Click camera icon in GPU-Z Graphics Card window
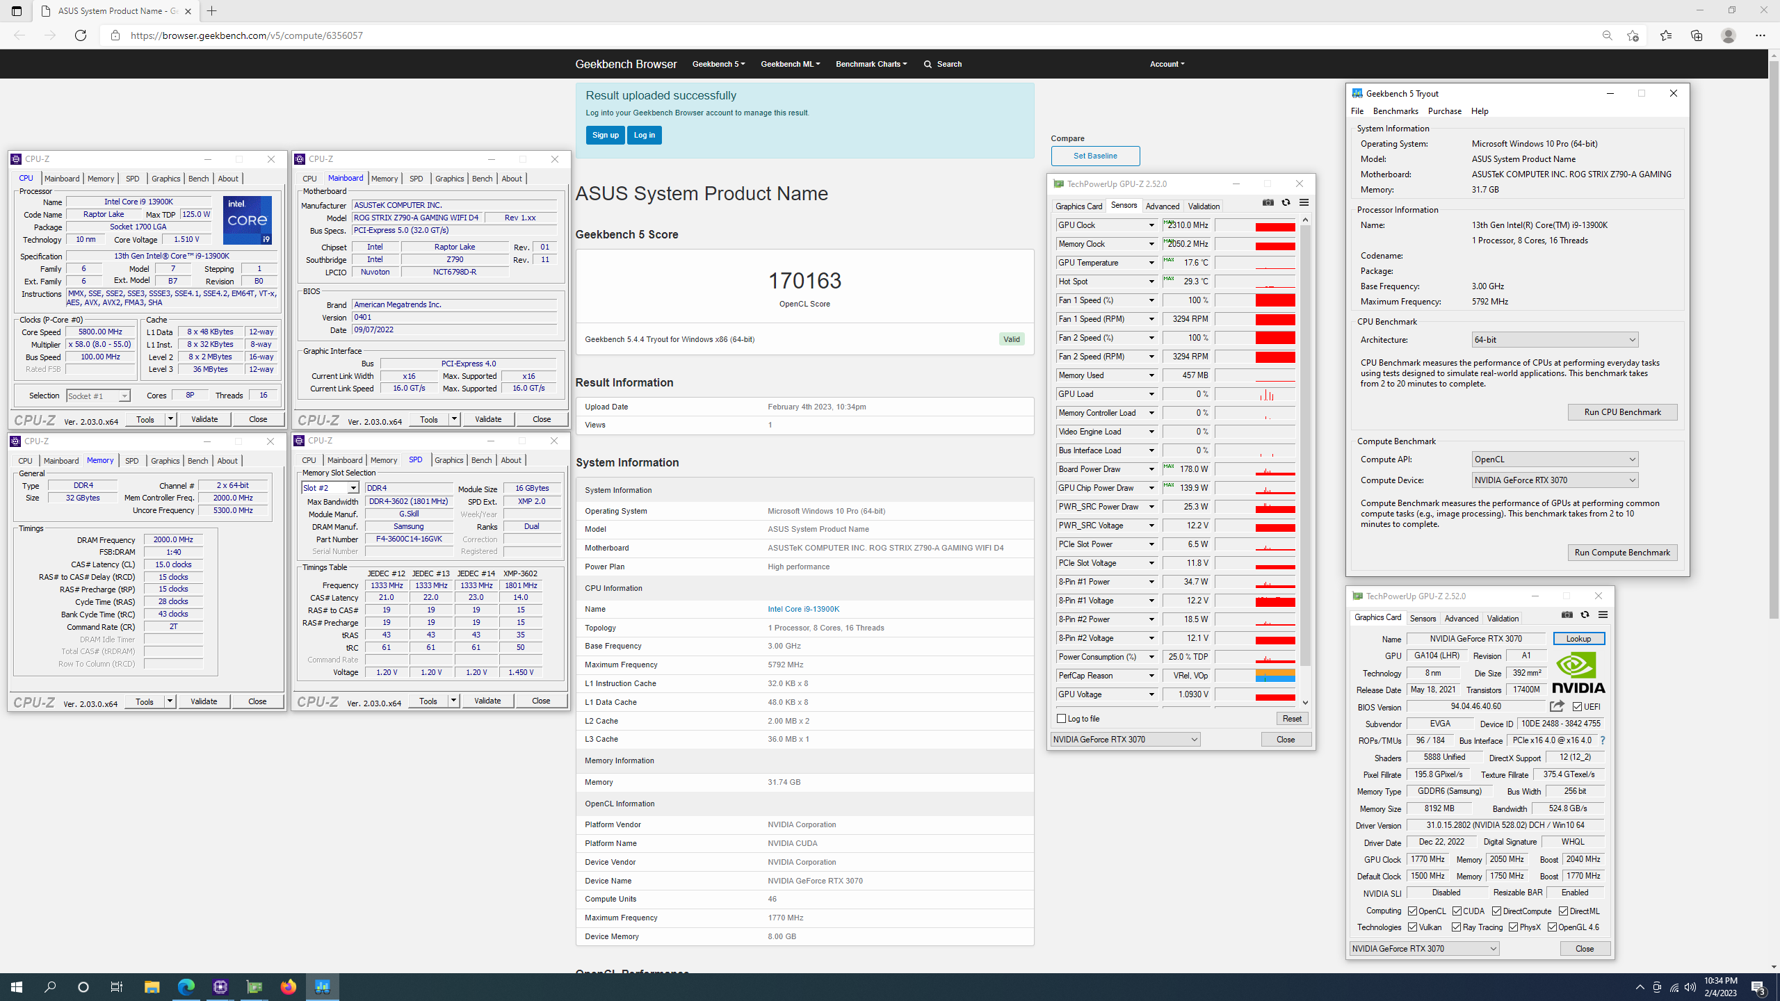This screenshot has width=1780, height=1001. 1567,615
